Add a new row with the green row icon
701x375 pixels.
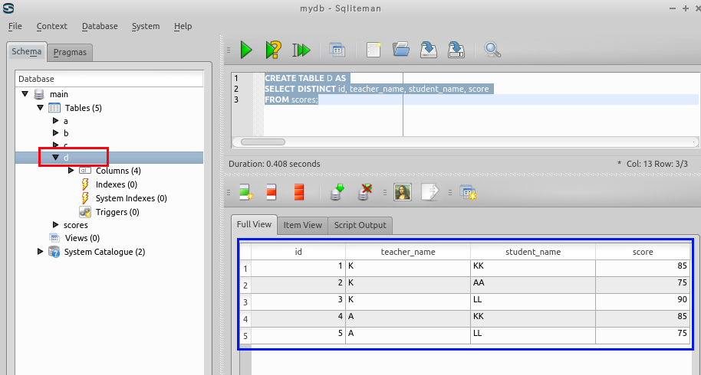coord(246,192)
